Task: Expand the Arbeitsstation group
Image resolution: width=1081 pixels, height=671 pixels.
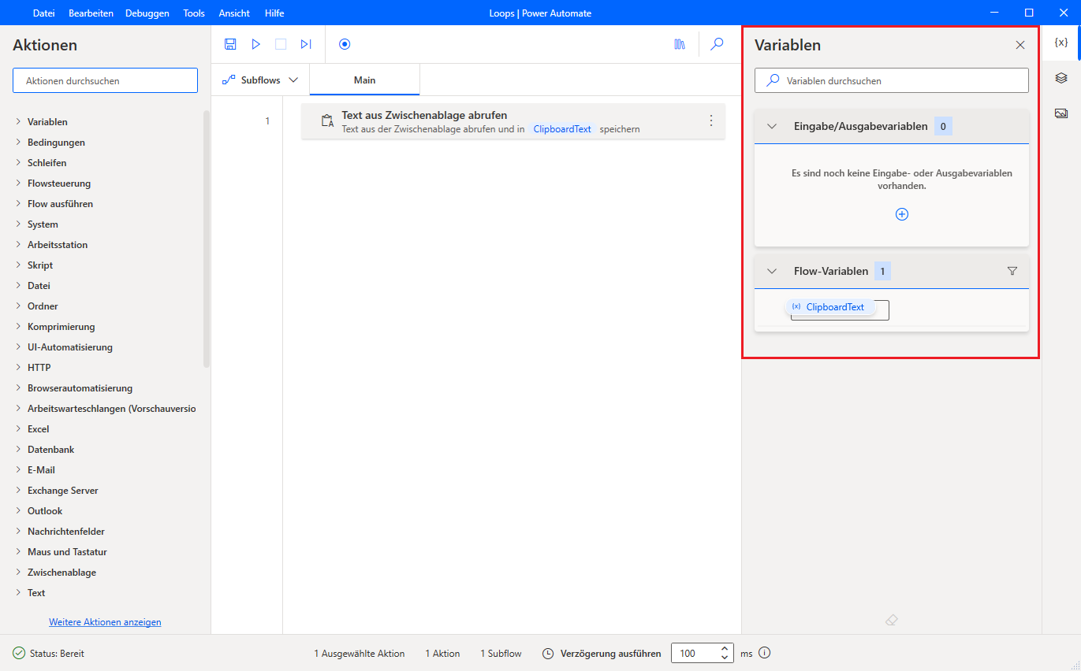Action: [18, 244]
